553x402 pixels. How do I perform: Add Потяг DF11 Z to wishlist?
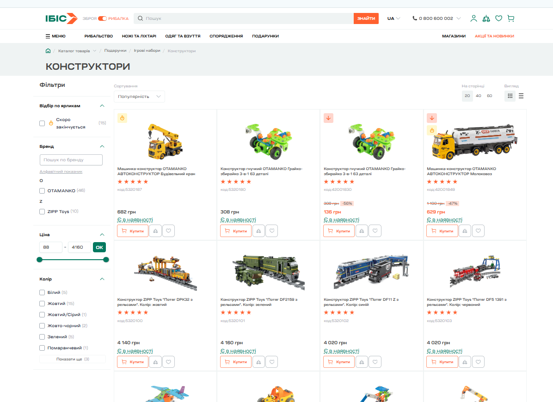tap(375, 362)
